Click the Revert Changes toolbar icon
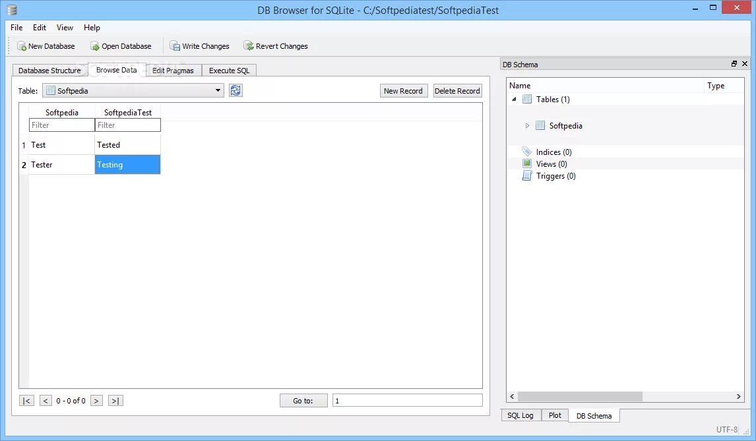The height and width of the screenshot is (441, 756). 249,46
